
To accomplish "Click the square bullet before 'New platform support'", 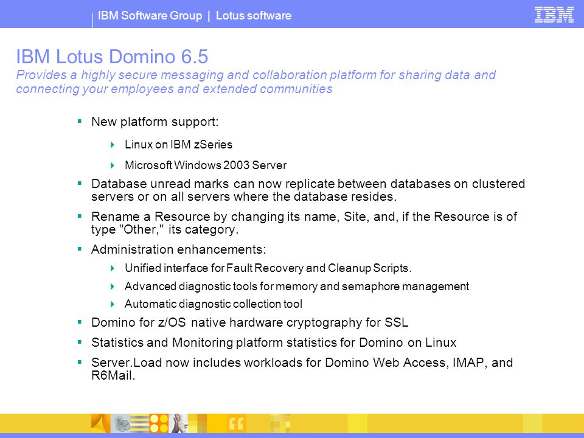I will pyautogui.click(x=79, y=121).
